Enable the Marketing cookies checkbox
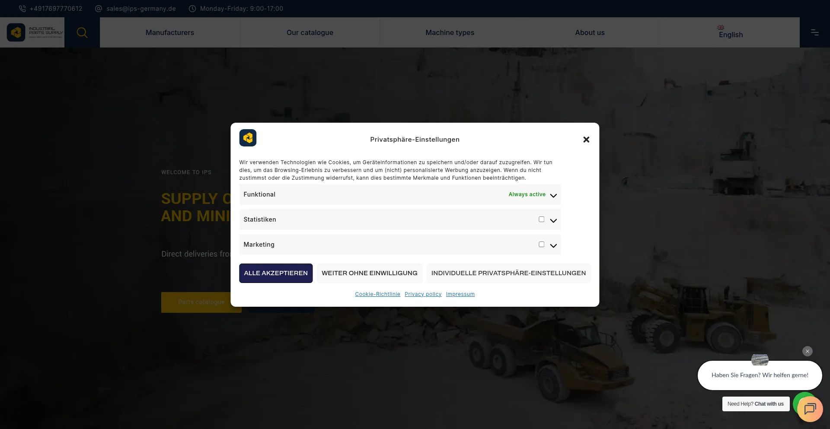The height and width of the screenshot is (429, 830). [x=541, y=245]
